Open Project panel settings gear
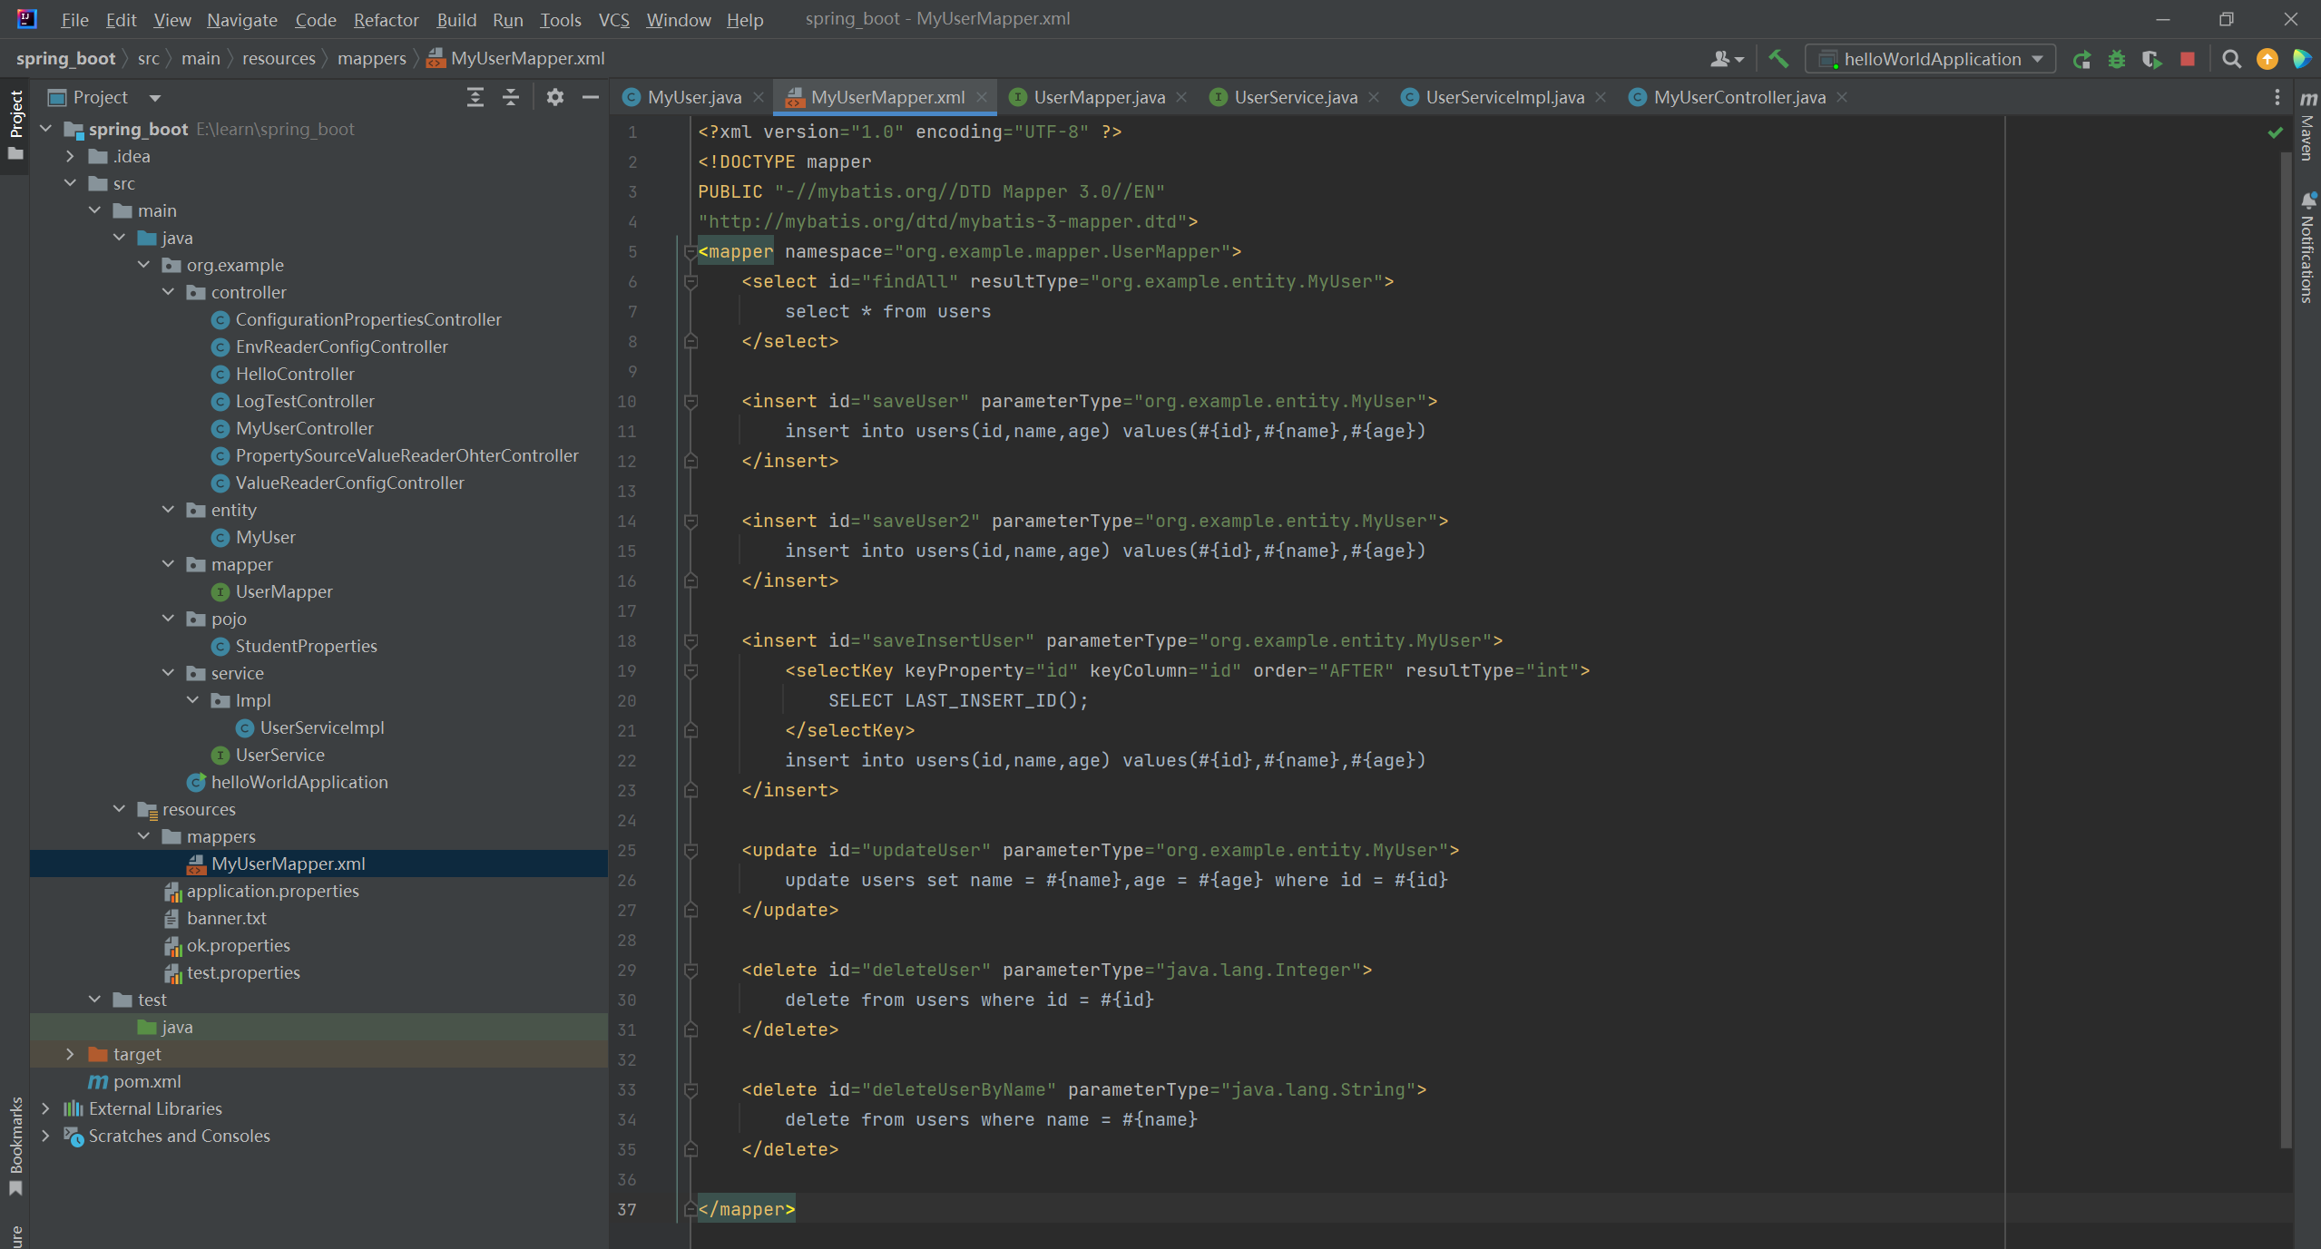 (555, 97)
